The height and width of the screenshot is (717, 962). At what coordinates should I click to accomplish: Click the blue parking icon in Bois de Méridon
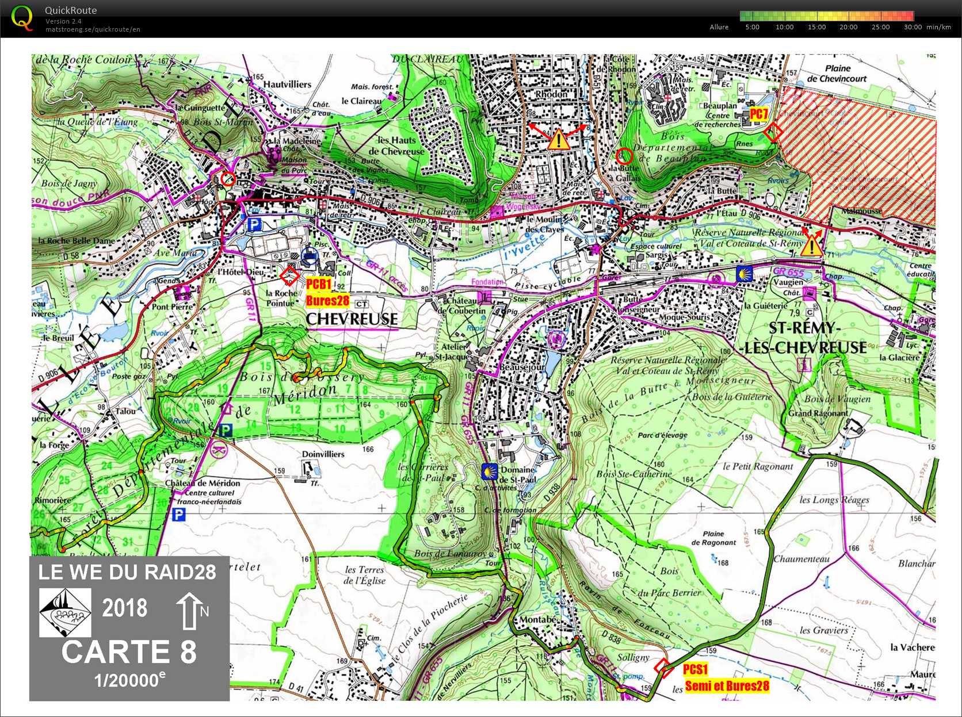(226, 430)
